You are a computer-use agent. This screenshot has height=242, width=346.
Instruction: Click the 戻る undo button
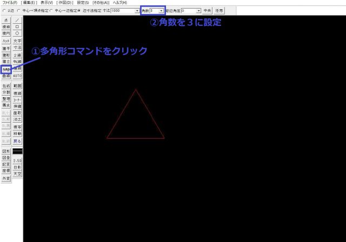(x=17, y=140)
